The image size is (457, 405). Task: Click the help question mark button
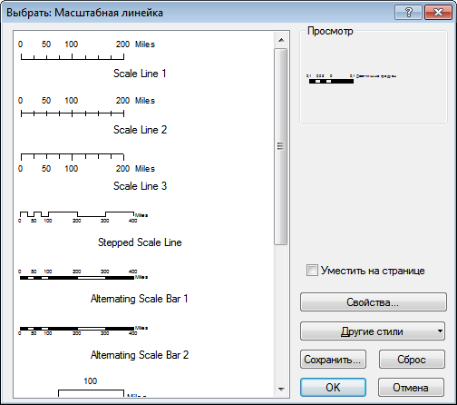pos(408,13)
